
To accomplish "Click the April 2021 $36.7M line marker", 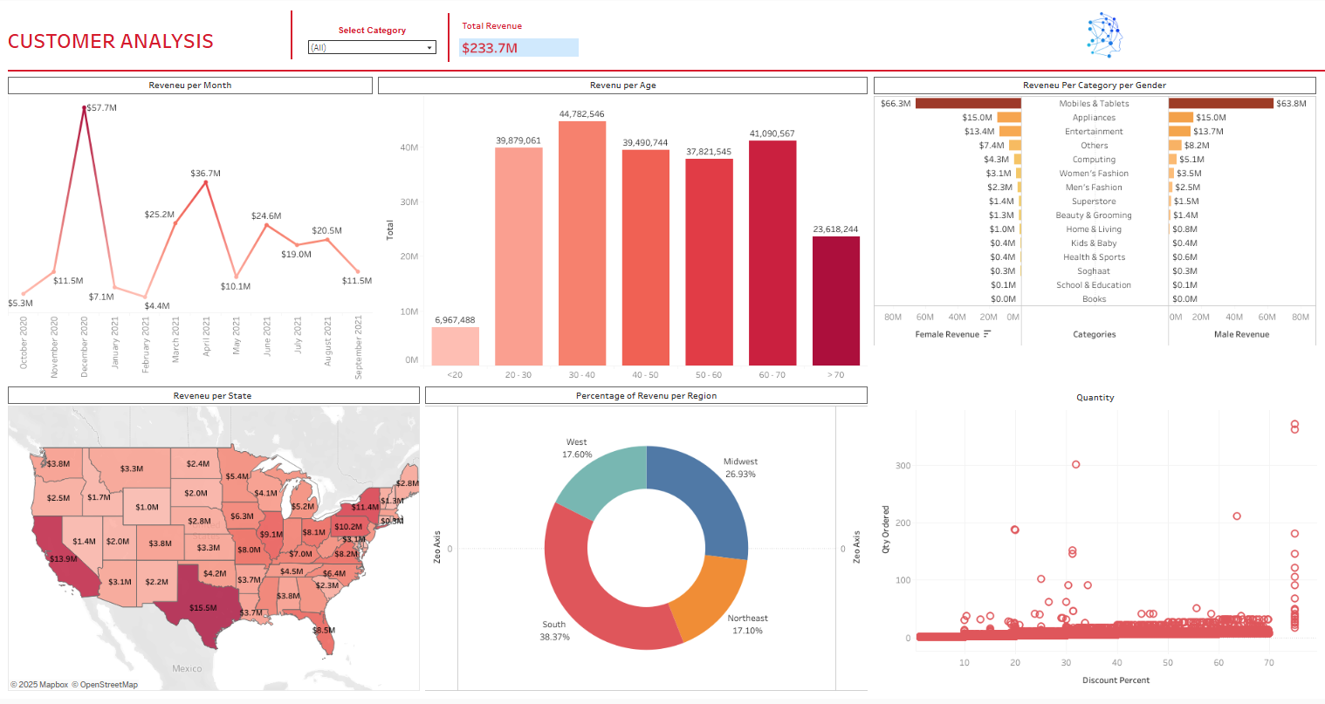I will 206,183.
